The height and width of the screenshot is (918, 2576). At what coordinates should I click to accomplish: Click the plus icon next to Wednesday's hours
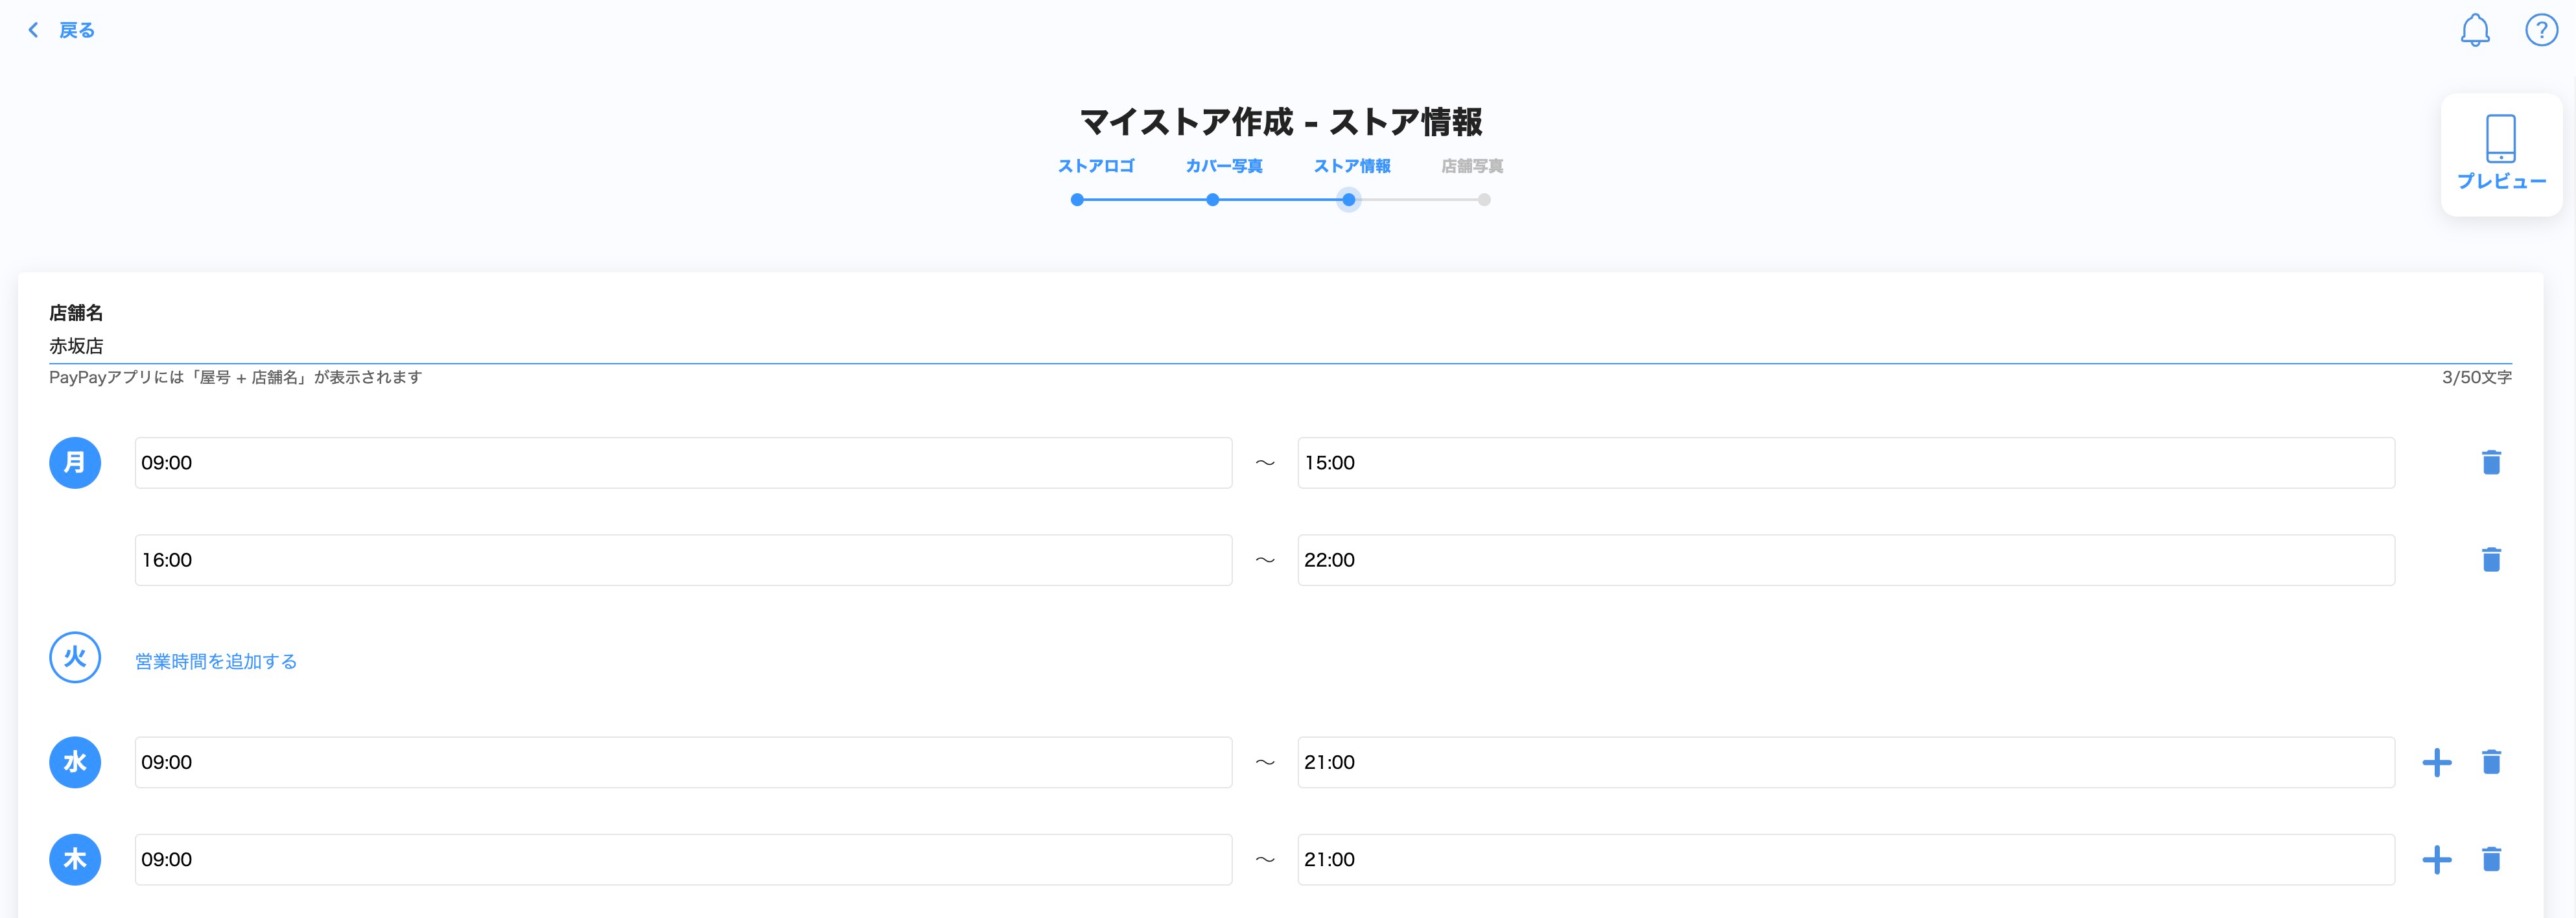2437,761
